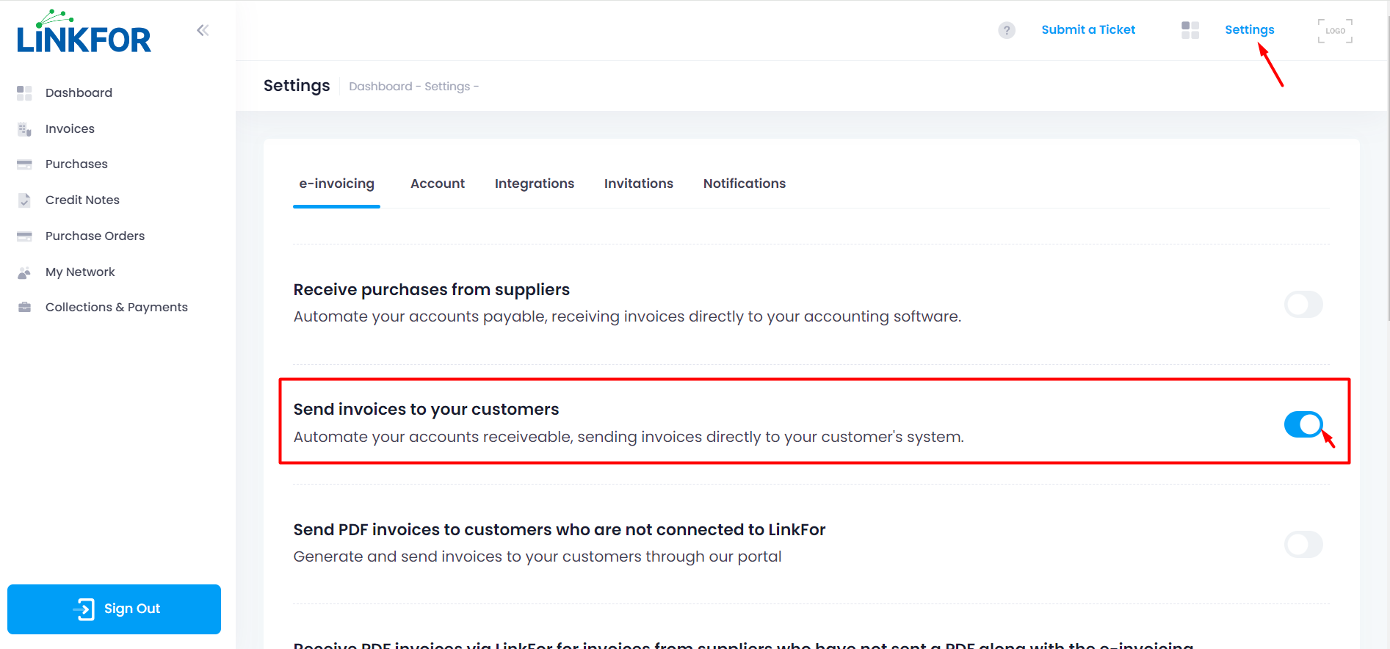The image size is (1390, 649).
Task: Click 'Automate your accounts payable' description
Action: [x=627, y=316]
